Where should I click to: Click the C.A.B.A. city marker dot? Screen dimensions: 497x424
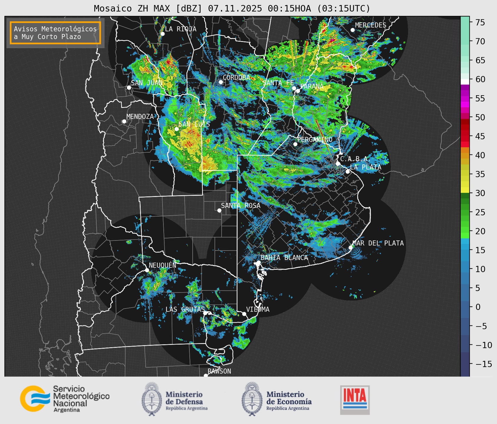(338, 164)
